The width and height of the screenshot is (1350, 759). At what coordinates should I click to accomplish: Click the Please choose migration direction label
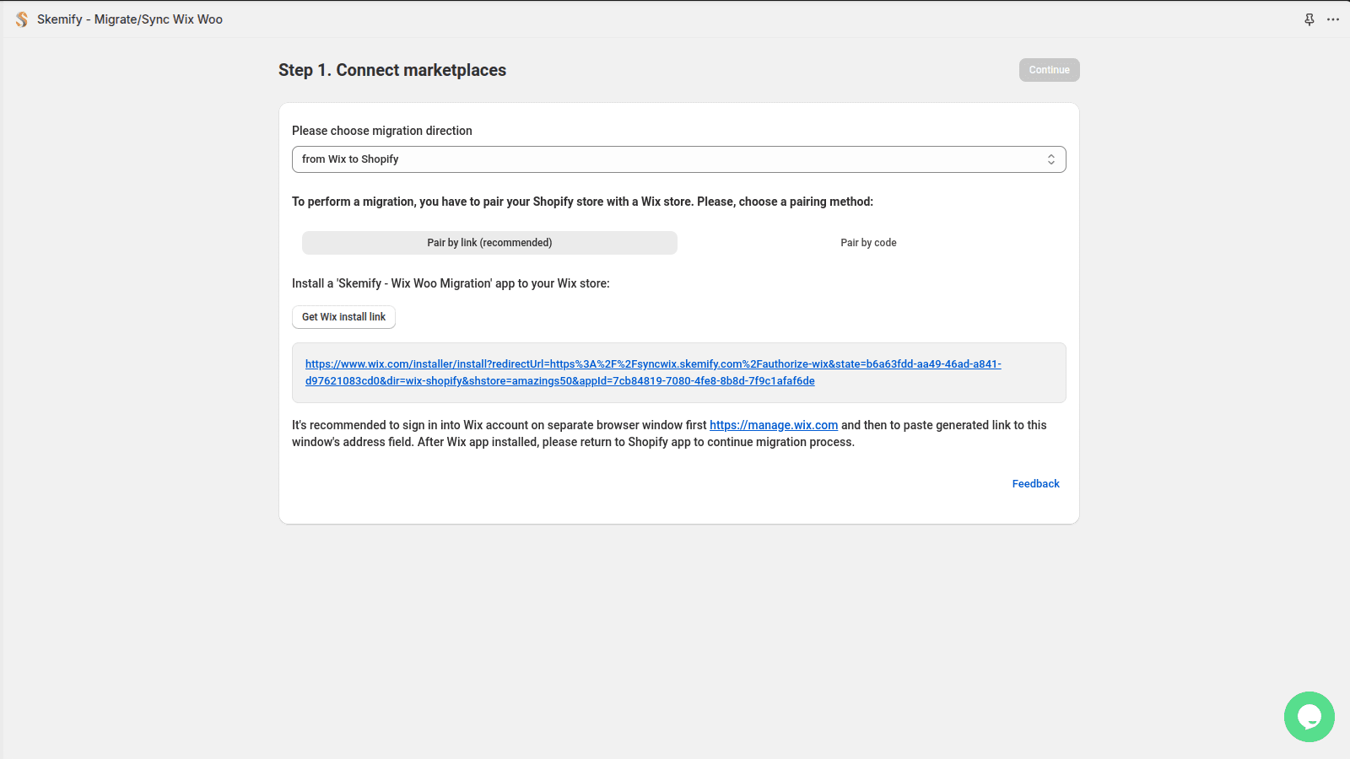382,131
